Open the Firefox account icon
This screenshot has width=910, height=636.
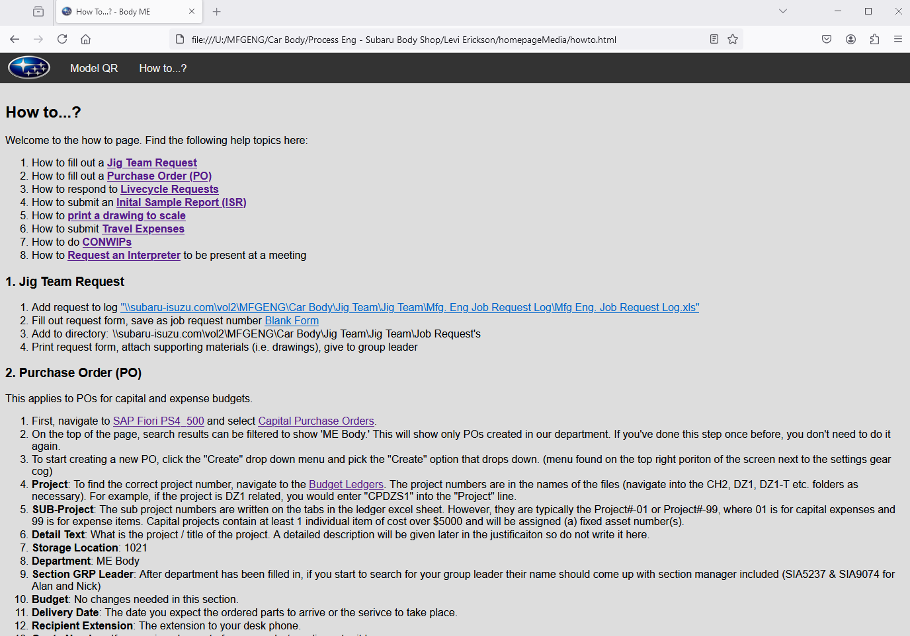coord(850,40)
